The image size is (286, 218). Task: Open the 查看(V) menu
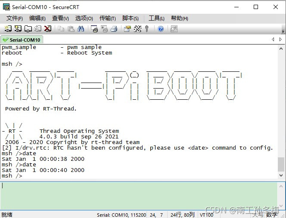(60, 18)
